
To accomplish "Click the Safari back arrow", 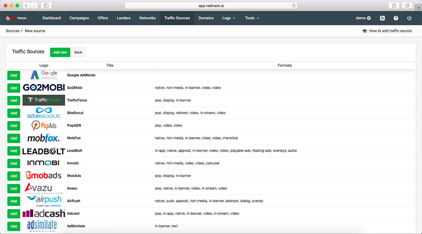I will 26,5.
